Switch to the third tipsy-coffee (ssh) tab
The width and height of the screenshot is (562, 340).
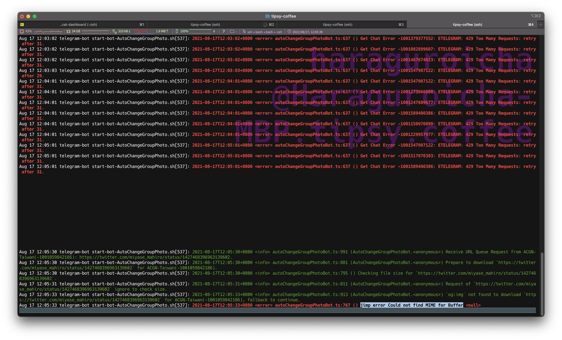tap(342, 25)
